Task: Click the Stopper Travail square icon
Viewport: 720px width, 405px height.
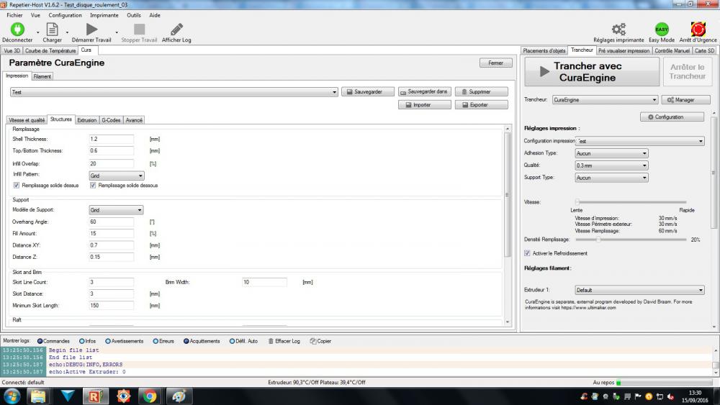Action: (x=139, y=29)
